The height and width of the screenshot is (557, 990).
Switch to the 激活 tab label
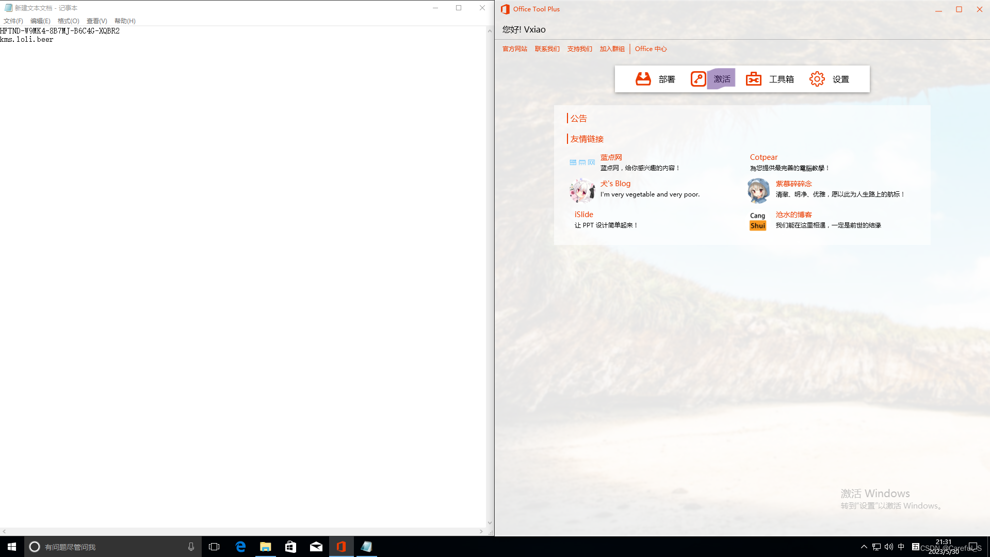(x=722, y=79)
